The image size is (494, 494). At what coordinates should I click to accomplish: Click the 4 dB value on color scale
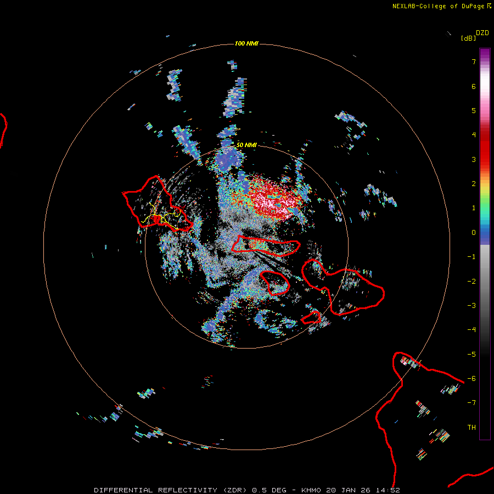(474, 135)
